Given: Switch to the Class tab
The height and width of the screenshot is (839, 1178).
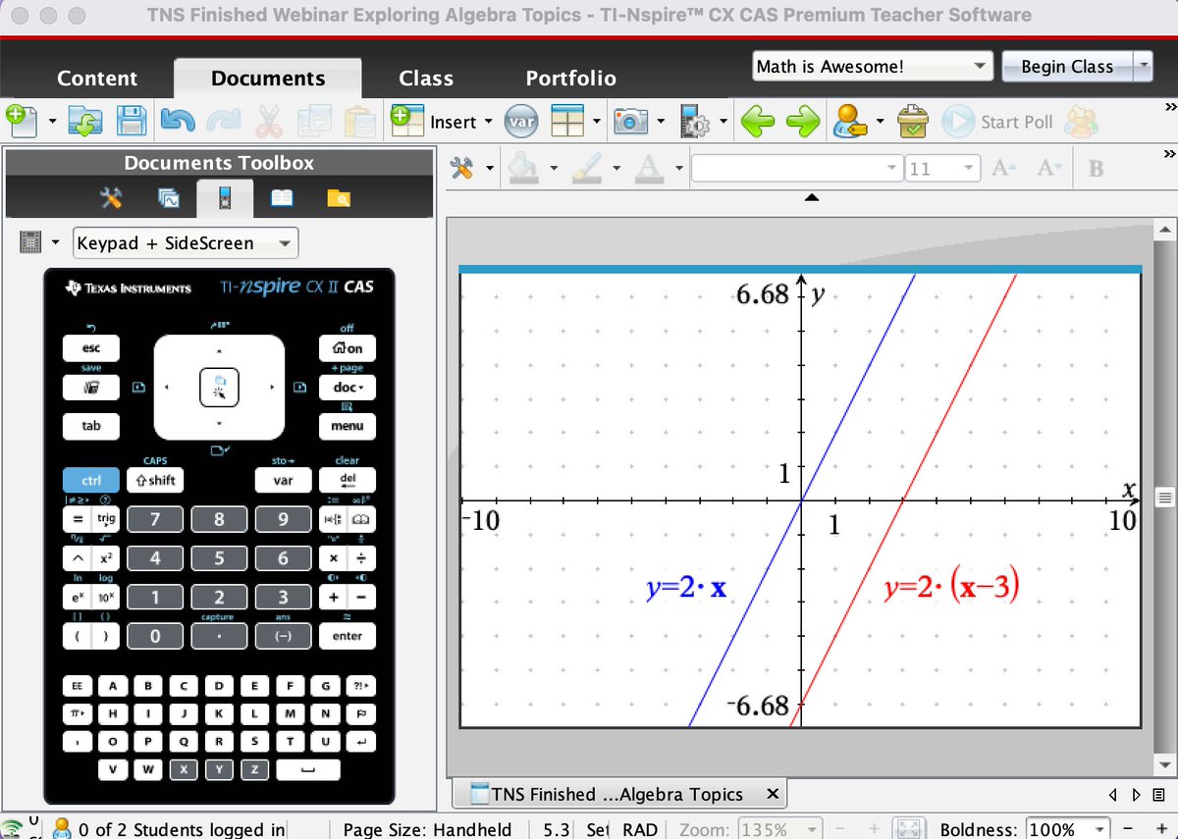Looking at the screenshot, I should (x=426, y=79).
